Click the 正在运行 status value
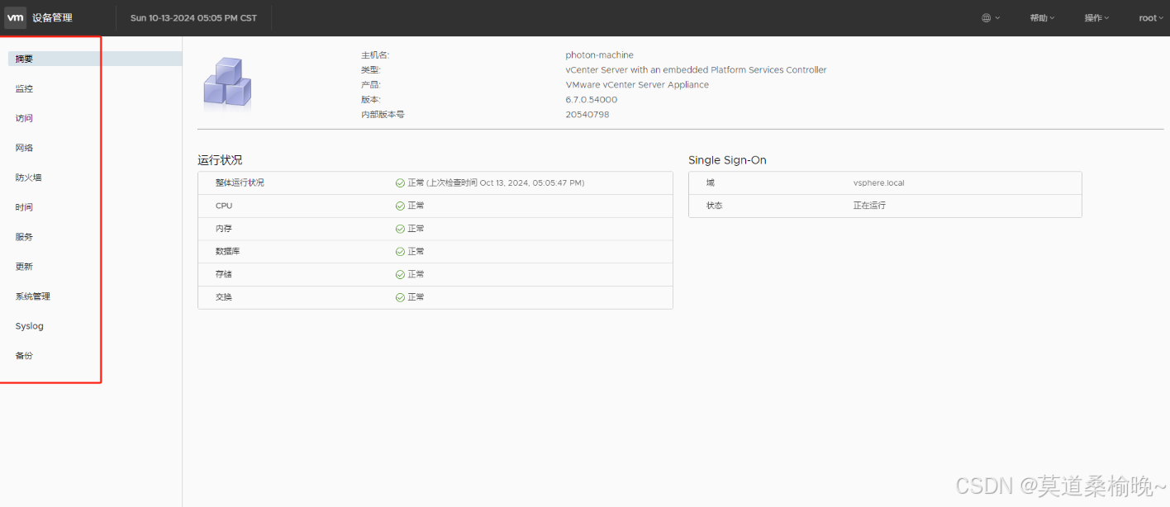 [x=869, y=206]
